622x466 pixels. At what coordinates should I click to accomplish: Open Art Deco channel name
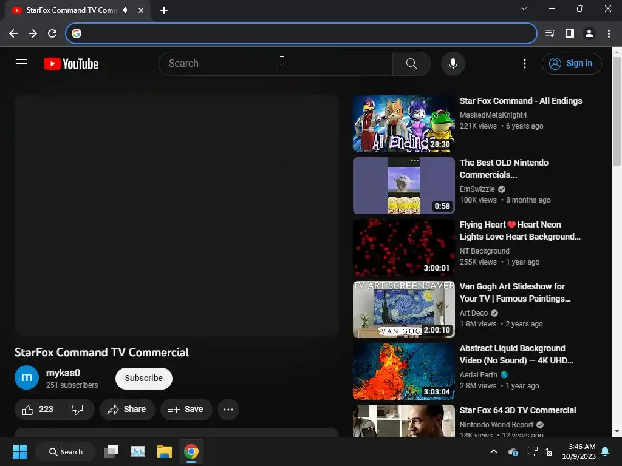pyautogui.click(x=474, y=312)
